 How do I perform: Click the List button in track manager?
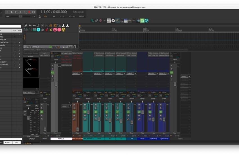[16, 142]
